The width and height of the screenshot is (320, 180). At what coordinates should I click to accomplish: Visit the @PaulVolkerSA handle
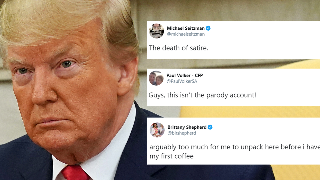(x=182, y=82)
